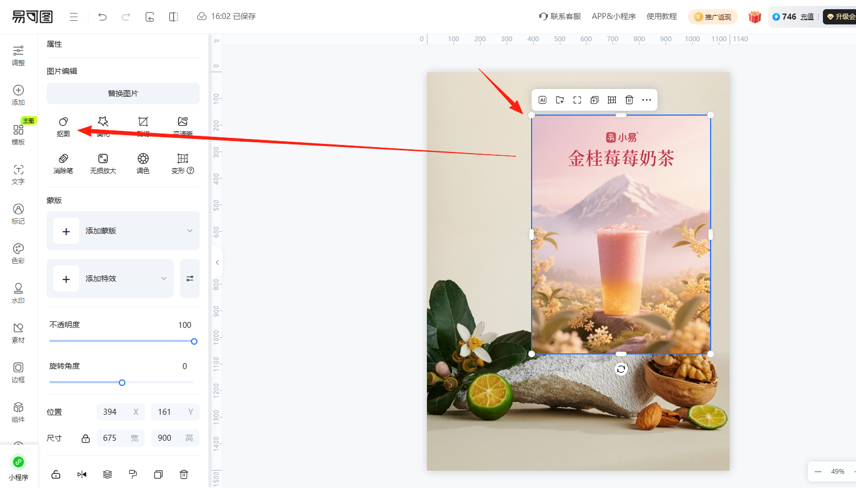The height and width of the screenshot is (488, 856).
Task: Select the HD sharpen image tool
Action: tap(183, 126)
